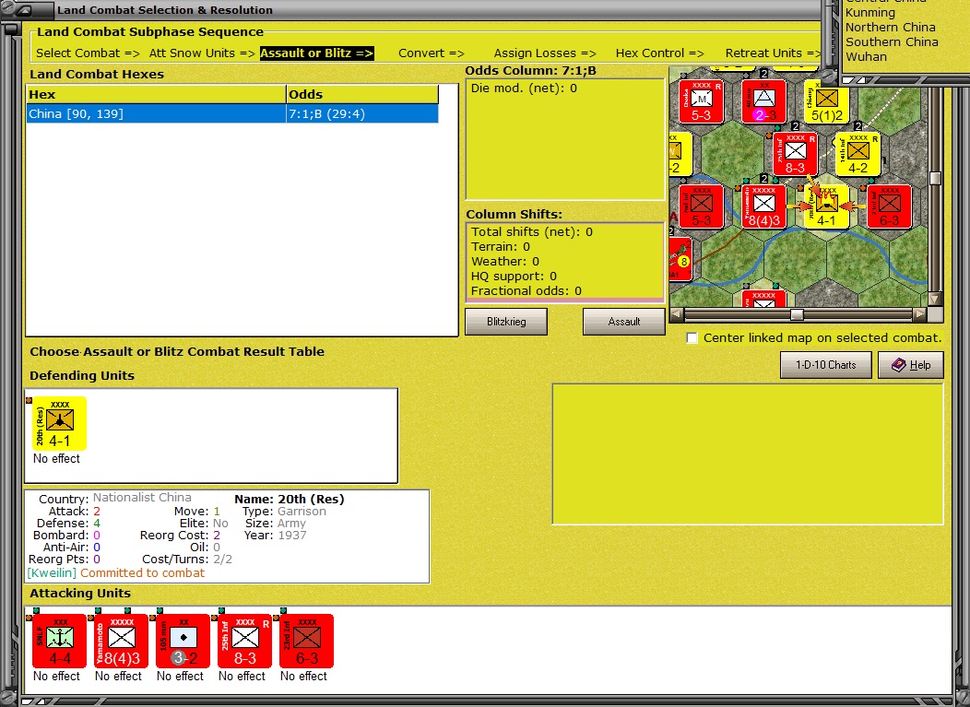Click the 5-3 mechanized unit counter on map
Image resolution: width=970 pixels, height=707 pixels.
click(701, 101)
